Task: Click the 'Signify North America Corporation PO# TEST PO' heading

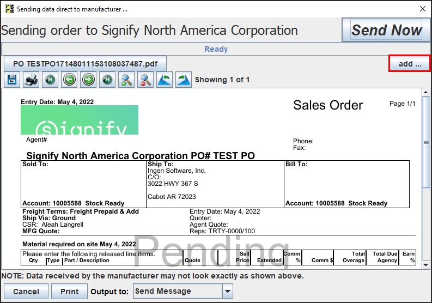Action: point(141,156)
